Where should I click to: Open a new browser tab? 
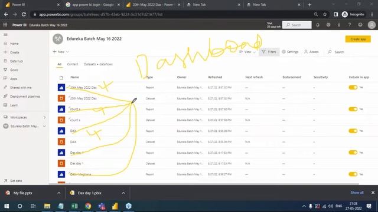tap(309, 5)
